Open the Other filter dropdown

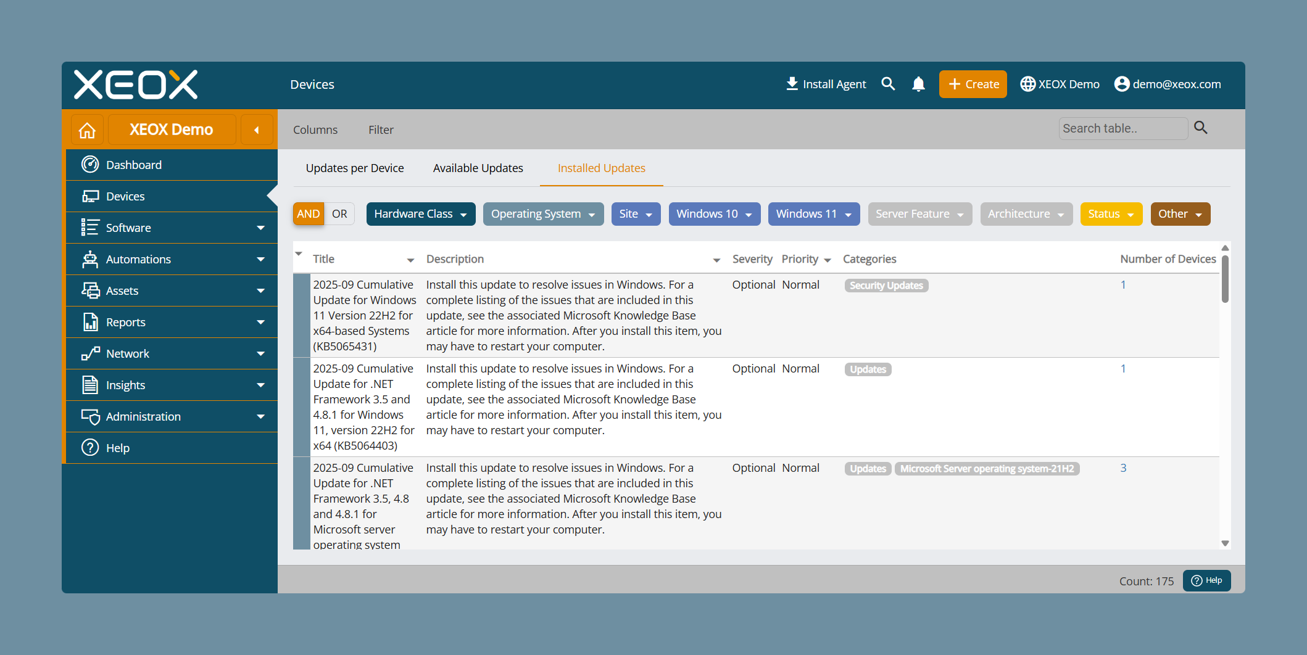[1180, 214]
